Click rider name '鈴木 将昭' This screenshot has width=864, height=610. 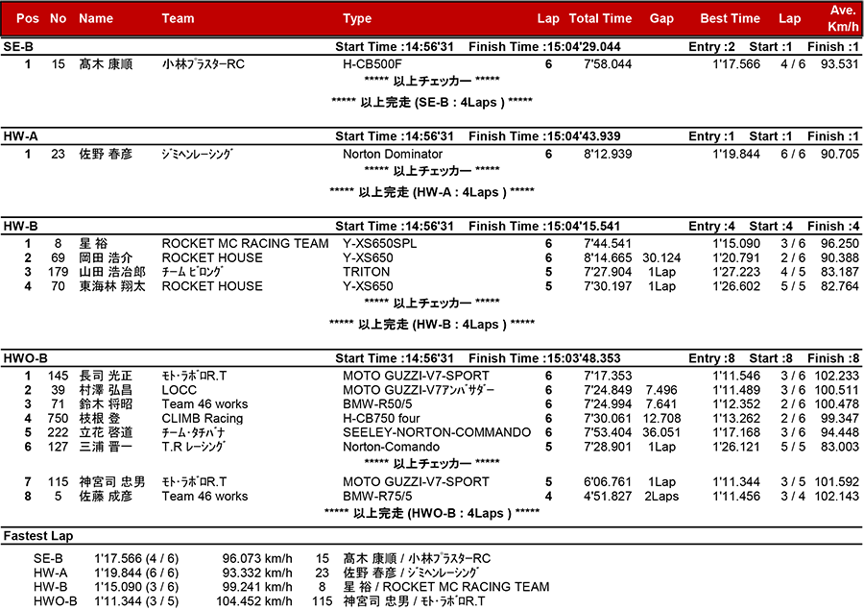[106, 404]
